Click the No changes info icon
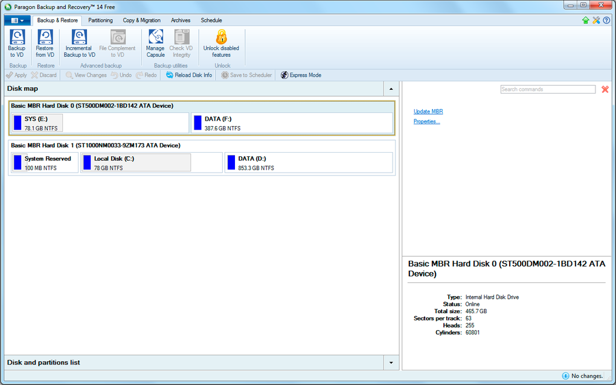This screenshot has height=385, width=616. coord(566,376)
